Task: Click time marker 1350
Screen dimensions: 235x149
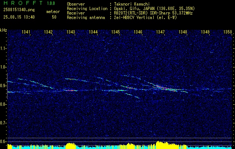Action: click(x=228, y=32)
